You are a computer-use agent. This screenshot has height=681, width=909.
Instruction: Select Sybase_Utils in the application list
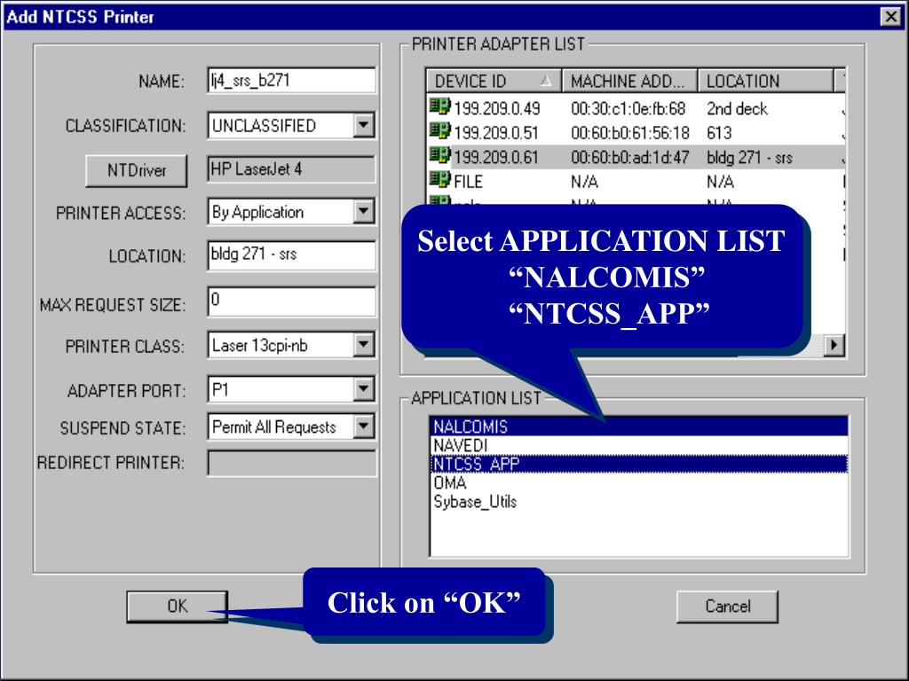[x=639, y=502]
